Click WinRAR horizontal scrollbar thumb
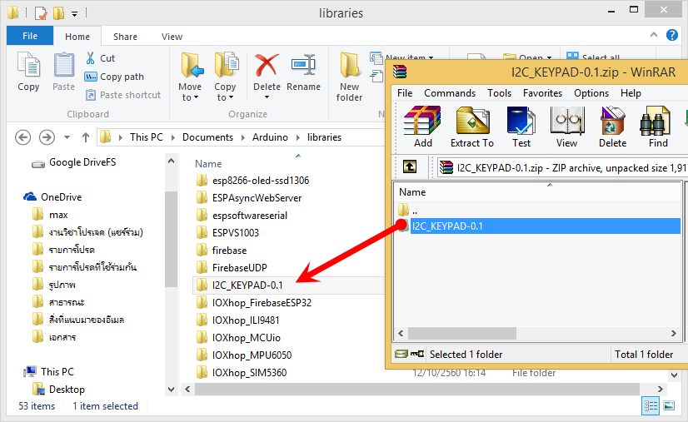The height and width of the screenshot is (422, 688). (462, 334)
